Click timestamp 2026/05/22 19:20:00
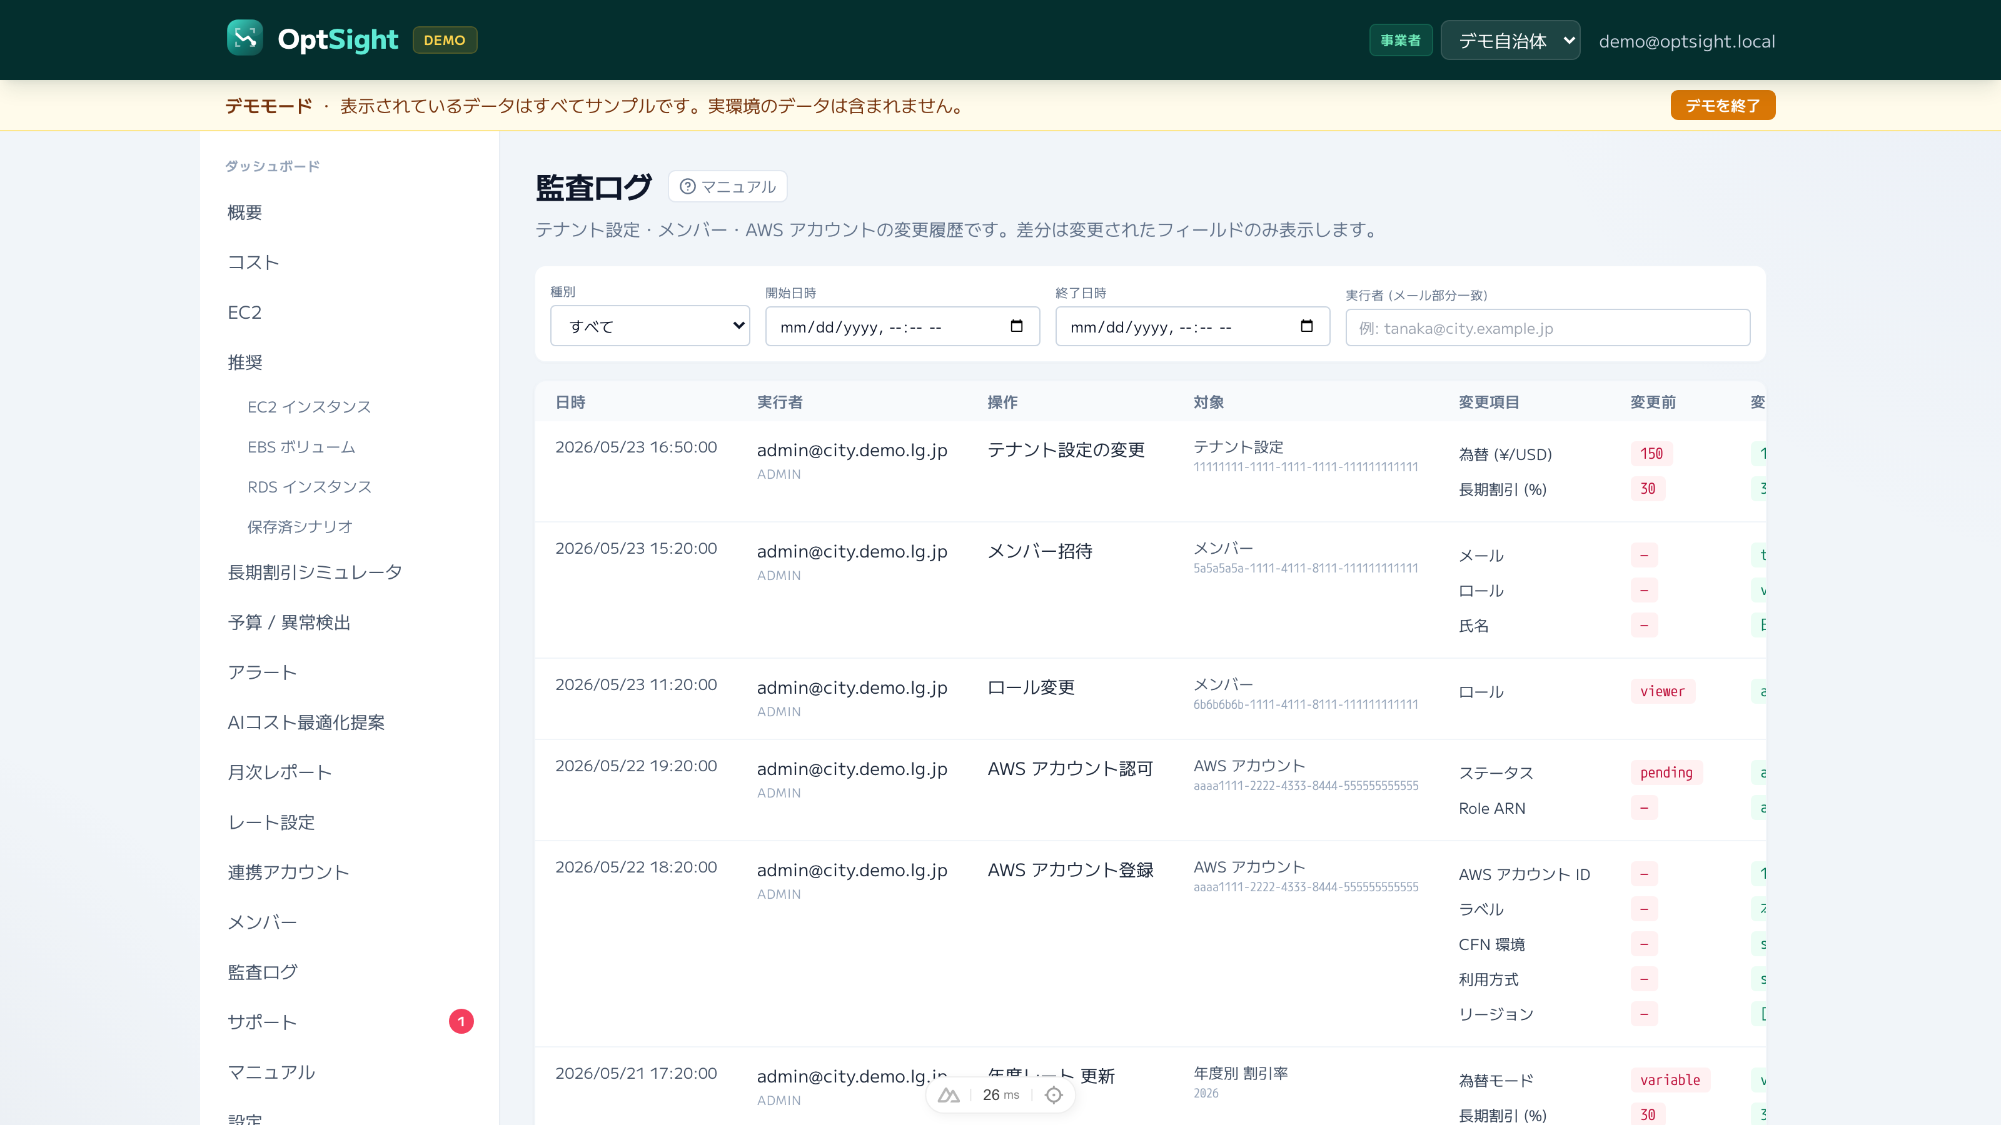2001x1125 pixels. (x=636, y=766)
